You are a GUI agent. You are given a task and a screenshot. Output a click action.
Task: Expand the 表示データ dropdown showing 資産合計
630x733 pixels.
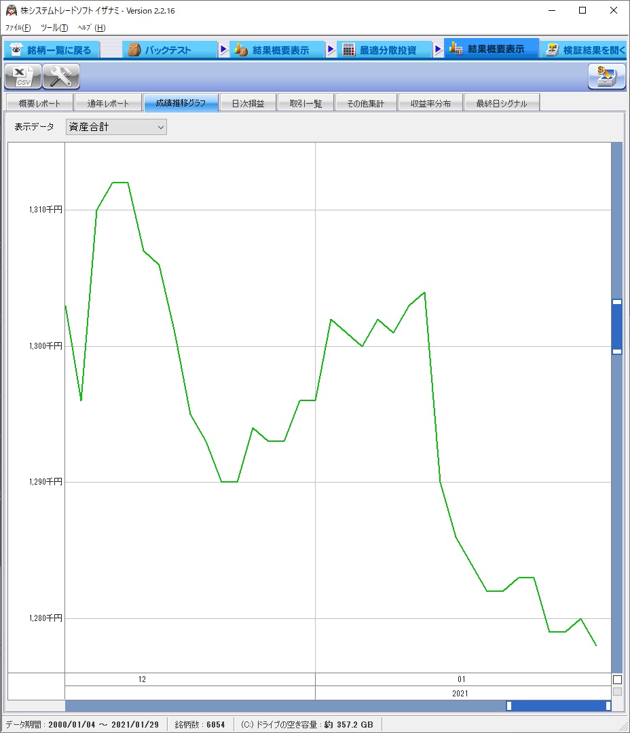pyautogui.click(x=116, y=127)
